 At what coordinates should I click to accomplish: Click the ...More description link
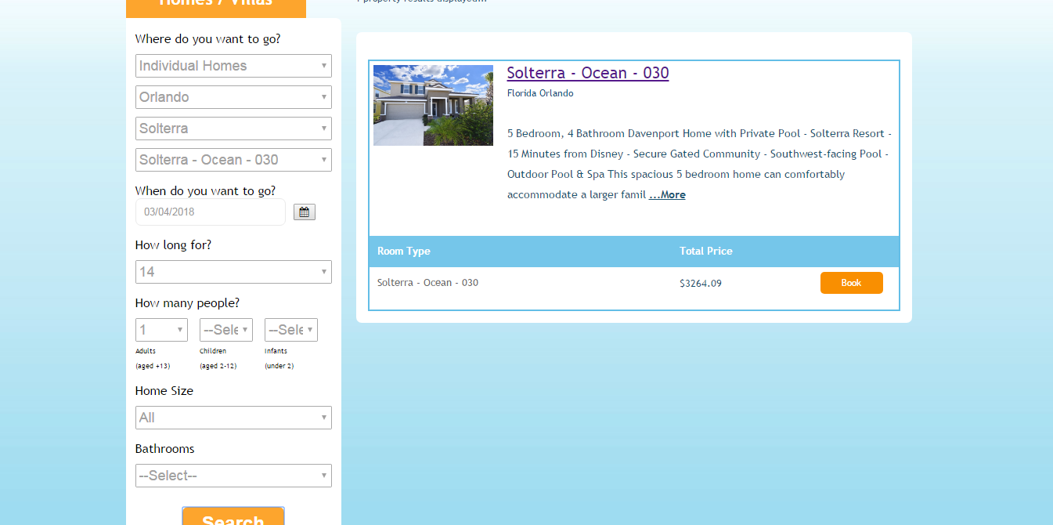coord(667,195)
